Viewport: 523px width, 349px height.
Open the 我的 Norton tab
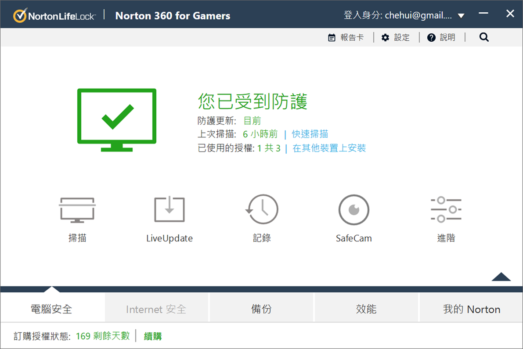coord(471,309)
